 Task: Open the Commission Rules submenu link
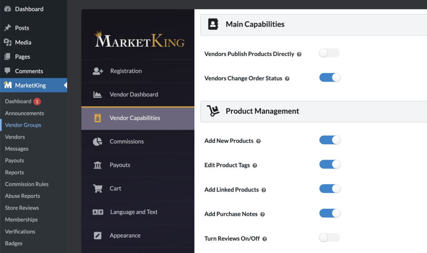27,184
